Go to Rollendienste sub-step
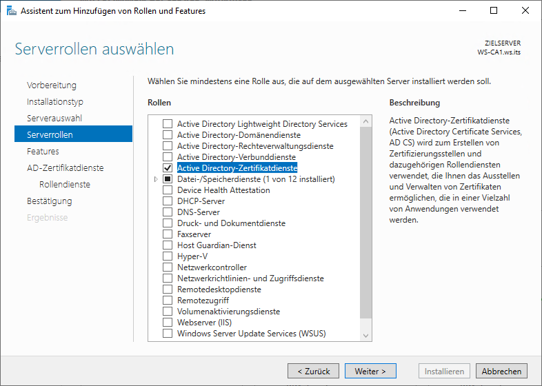The width and height of the screenshot is (542, 386). (65, 185)
